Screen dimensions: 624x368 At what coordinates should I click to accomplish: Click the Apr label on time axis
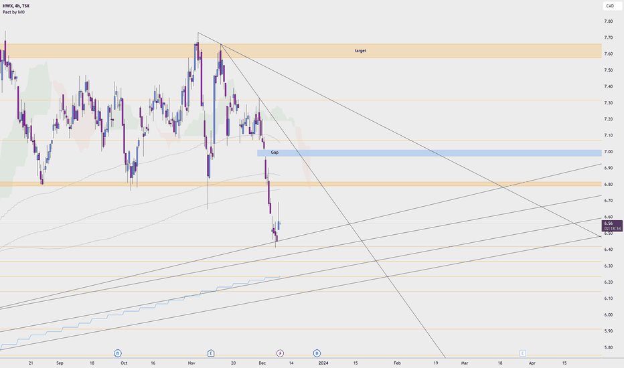click(532, 363)
